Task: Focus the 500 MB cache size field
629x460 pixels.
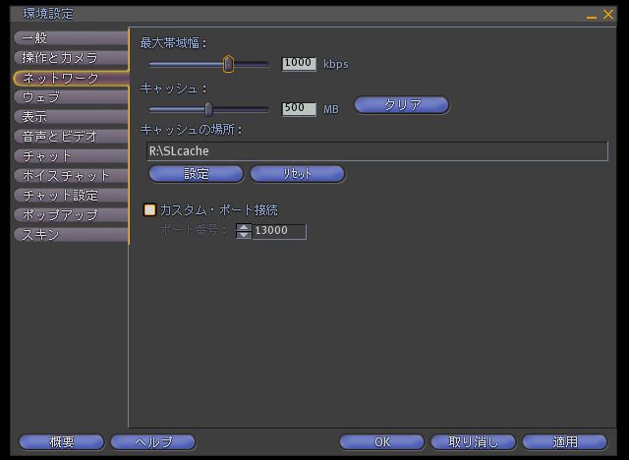Action: pyautogui.click(x=299, y=109)
